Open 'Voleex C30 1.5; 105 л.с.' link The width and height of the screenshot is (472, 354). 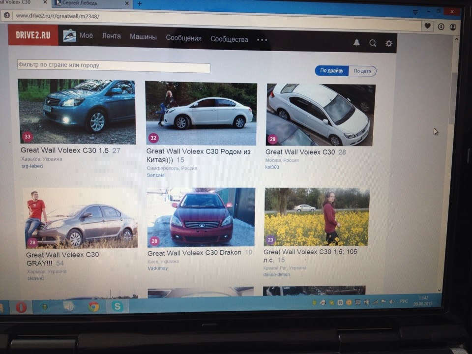click(310, 256)
